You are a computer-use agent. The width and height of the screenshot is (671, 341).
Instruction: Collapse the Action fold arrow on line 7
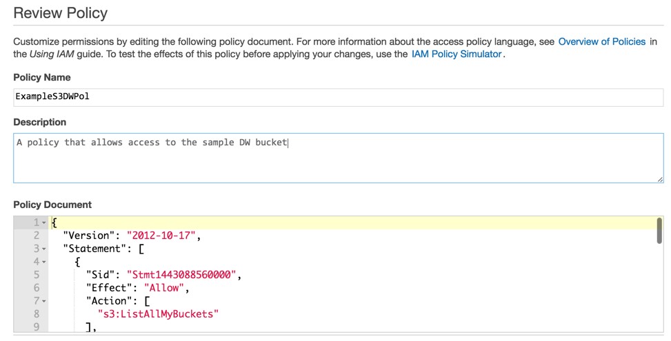tap(44, 301)
